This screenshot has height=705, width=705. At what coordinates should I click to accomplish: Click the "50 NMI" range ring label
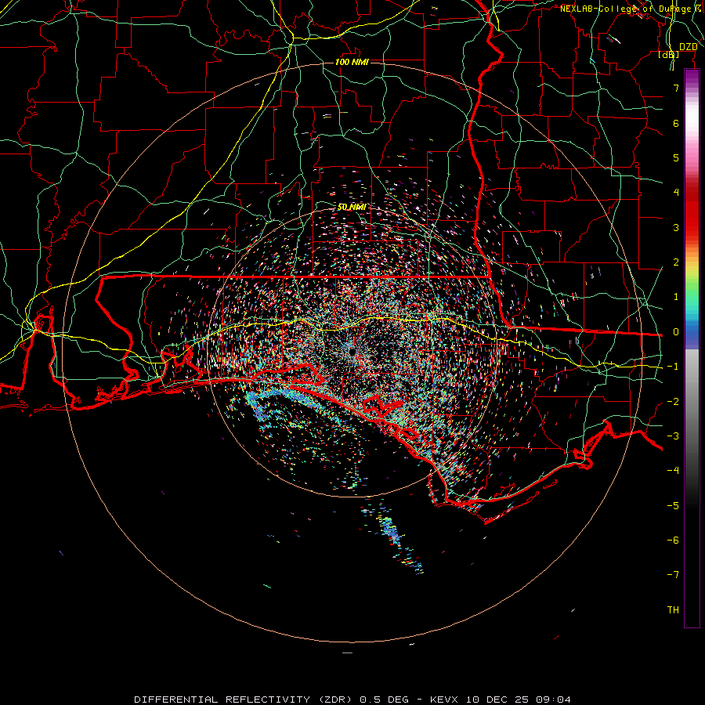point(352,207)
